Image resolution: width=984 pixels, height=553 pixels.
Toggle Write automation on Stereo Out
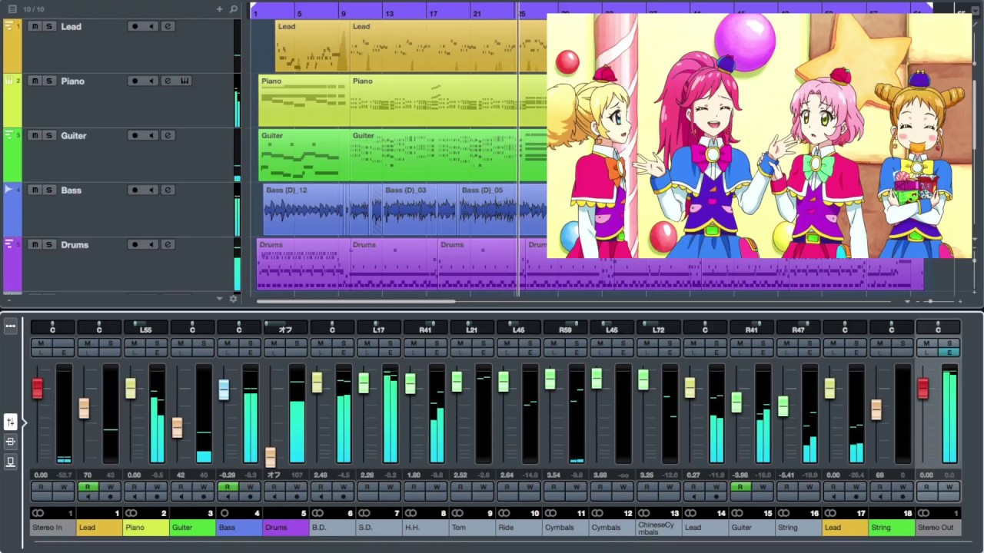point(949,487)
